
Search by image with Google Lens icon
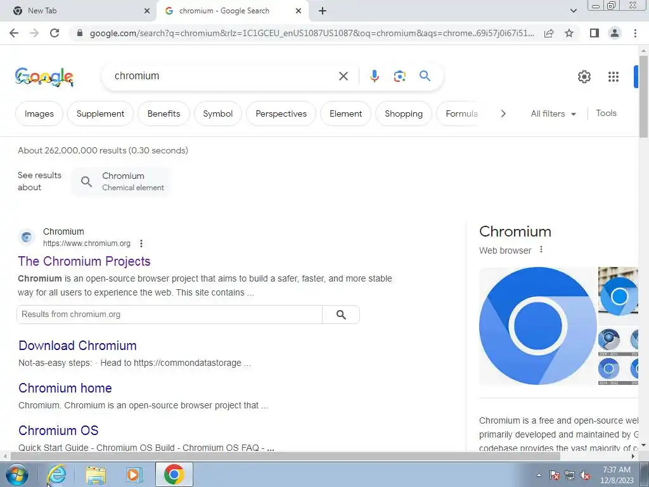coord(399,76)
